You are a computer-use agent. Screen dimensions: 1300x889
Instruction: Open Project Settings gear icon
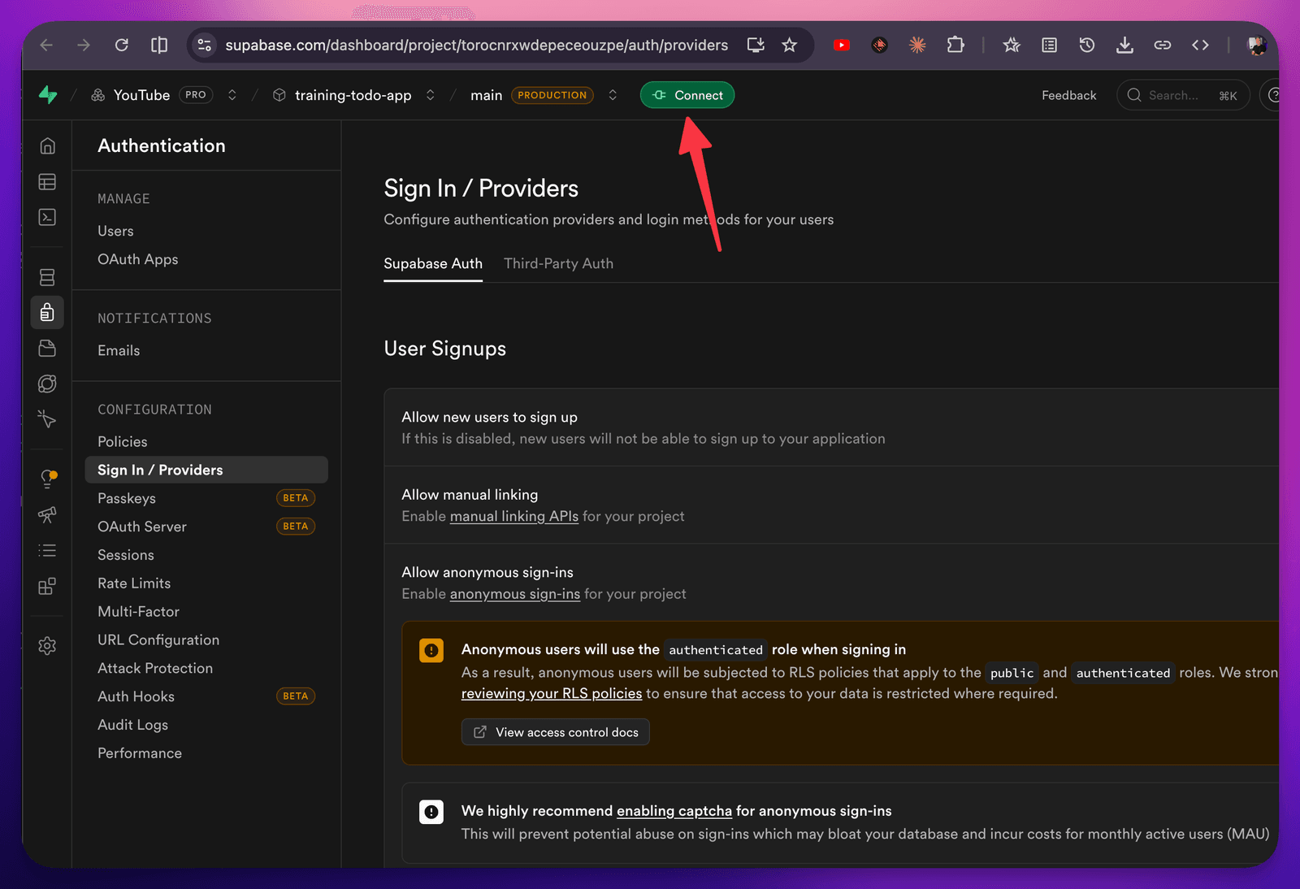pos(47,646)
